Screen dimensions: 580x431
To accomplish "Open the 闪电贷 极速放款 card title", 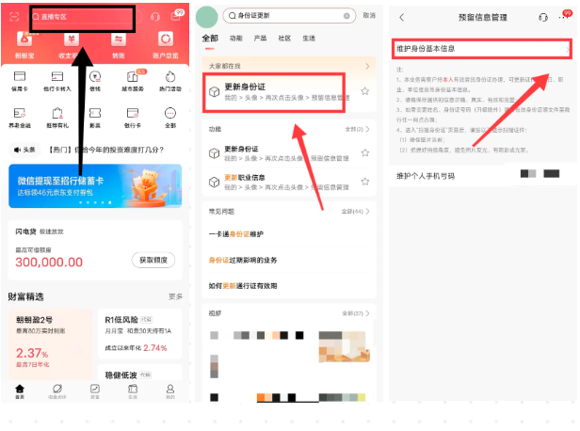I will pyautogui.click(x=40, y=231).
